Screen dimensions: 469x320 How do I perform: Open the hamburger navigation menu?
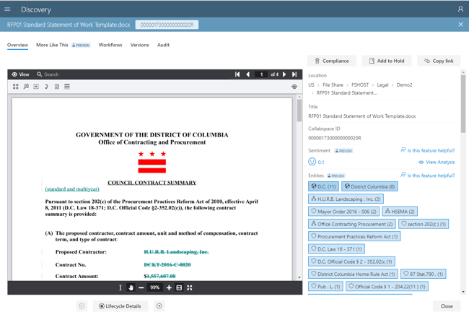(x=7, y=9)
